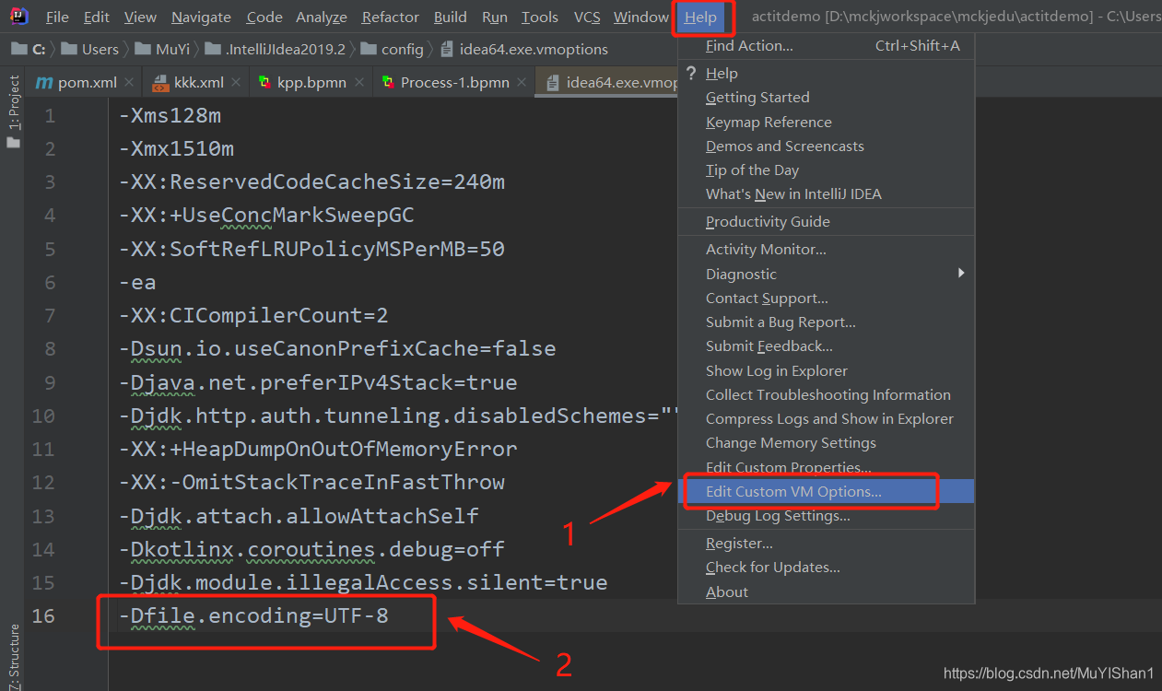
Task: Select Check for Updates
Action: [x=826, y=567]
